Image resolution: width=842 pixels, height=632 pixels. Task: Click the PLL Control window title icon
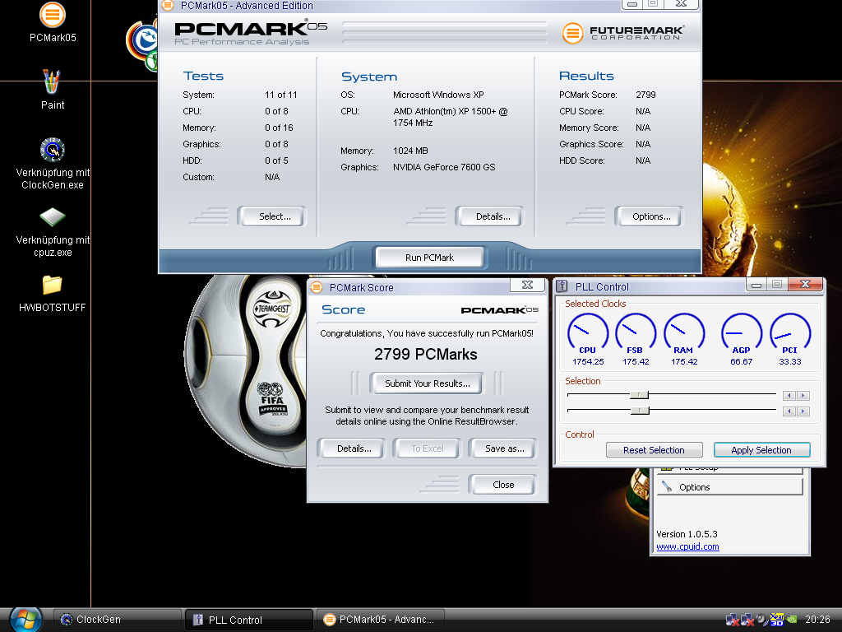(x=562, y=286)
